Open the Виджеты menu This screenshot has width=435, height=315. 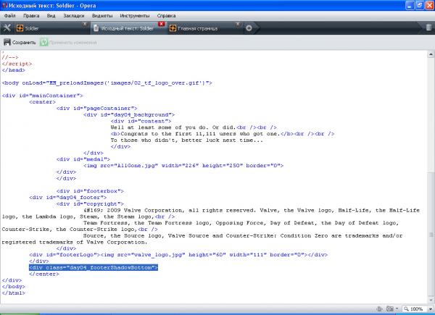(102, 16)
